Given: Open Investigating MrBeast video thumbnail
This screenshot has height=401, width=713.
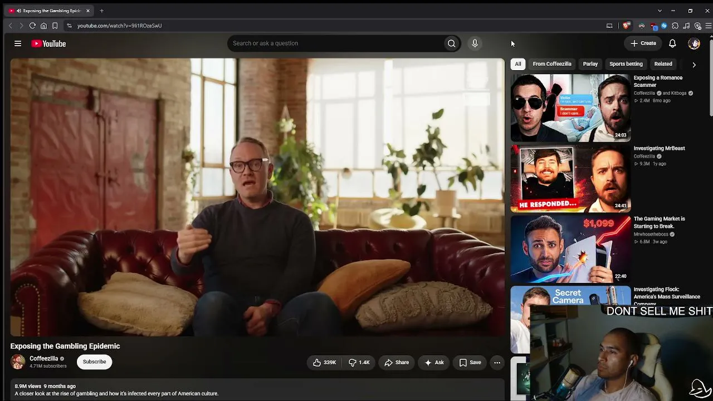Looking at the screenshot, I should pos(570,179).
